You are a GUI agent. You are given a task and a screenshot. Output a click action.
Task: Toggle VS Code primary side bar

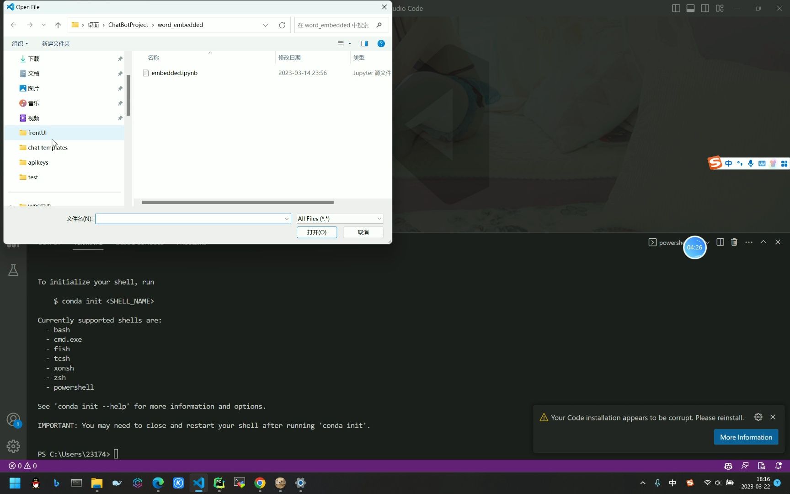point(676,8)
